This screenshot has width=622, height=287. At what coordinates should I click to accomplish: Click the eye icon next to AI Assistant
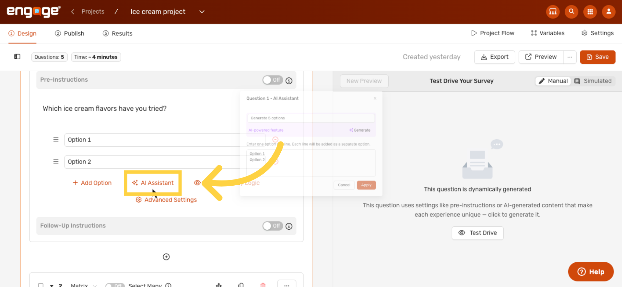[197, 183]
